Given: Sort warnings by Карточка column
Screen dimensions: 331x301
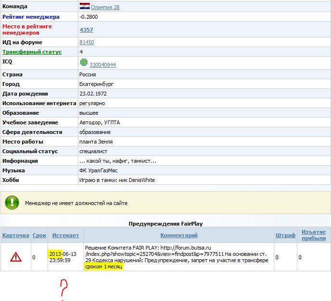Looking at the screenshot, I should (x=16, y=235).
